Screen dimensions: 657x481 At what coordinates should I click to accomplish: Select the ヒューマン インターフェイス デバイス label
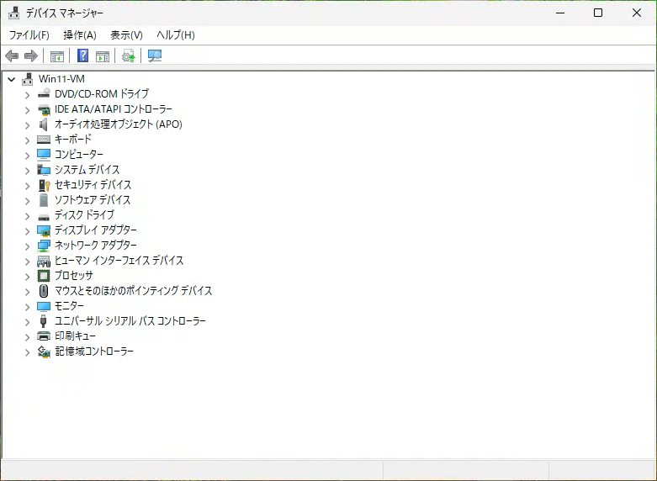coord(119,261)
